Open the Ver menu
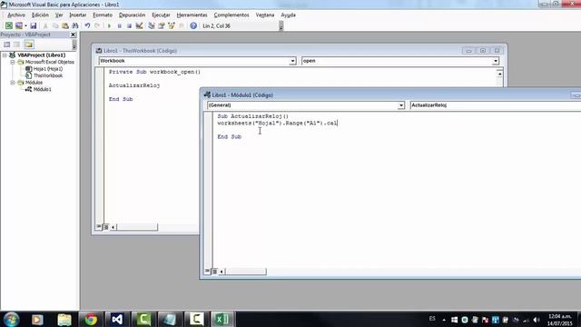Image resolution: width=581 pixels, height=327 pixels. tap(59, 15)
